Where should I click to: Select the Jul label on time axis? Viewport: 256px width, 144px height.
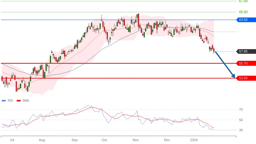[x=12, y=140]
